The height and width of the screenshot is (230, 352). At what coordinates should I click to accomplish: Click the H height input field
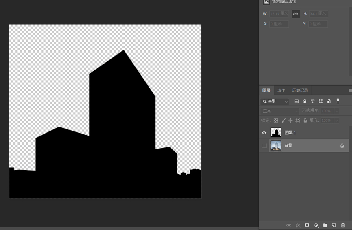[x=318, y=14]
